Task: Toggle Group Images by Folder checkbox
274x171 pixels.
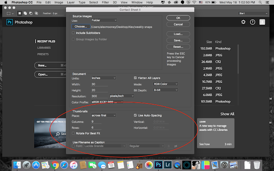Action: (73, 39)
